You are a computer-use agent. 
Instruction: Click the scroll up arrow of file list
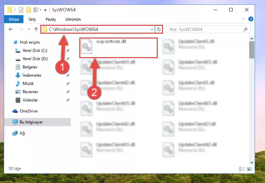click(x=252, y=39)
